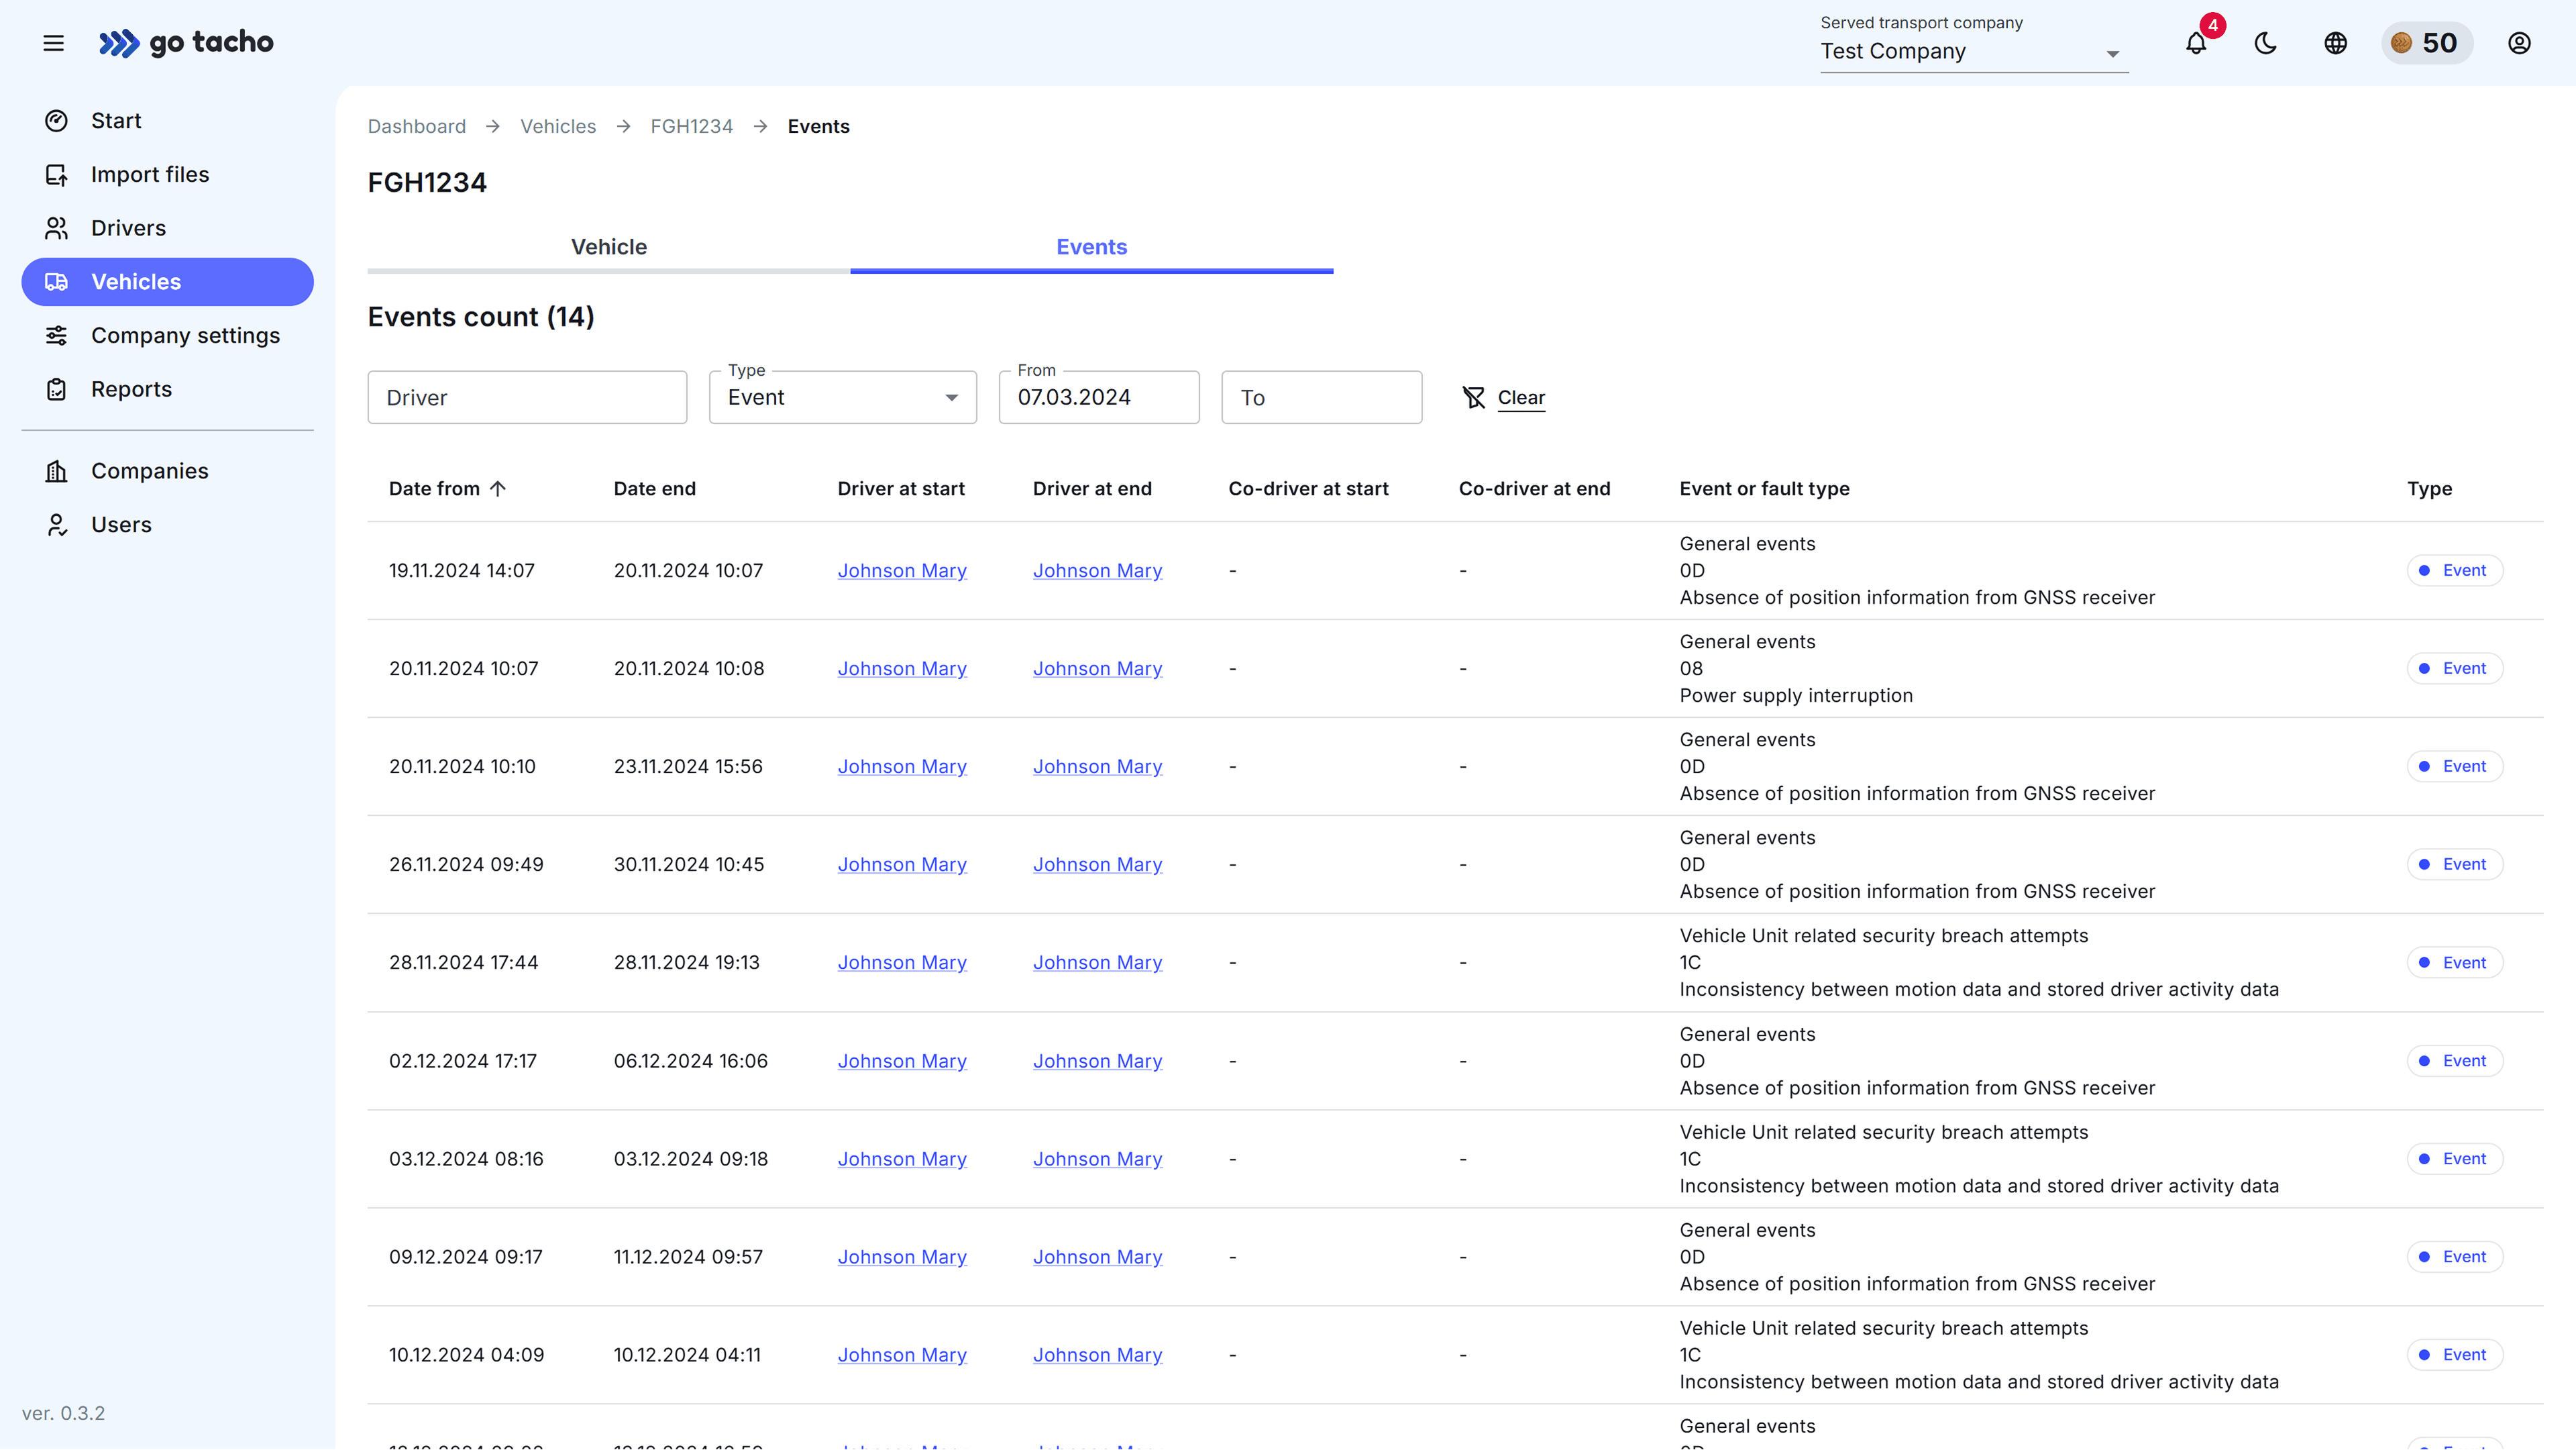Click the Start gauge icon
This screenshot has height=1450, width=2576.
click(x=57, y=121)
